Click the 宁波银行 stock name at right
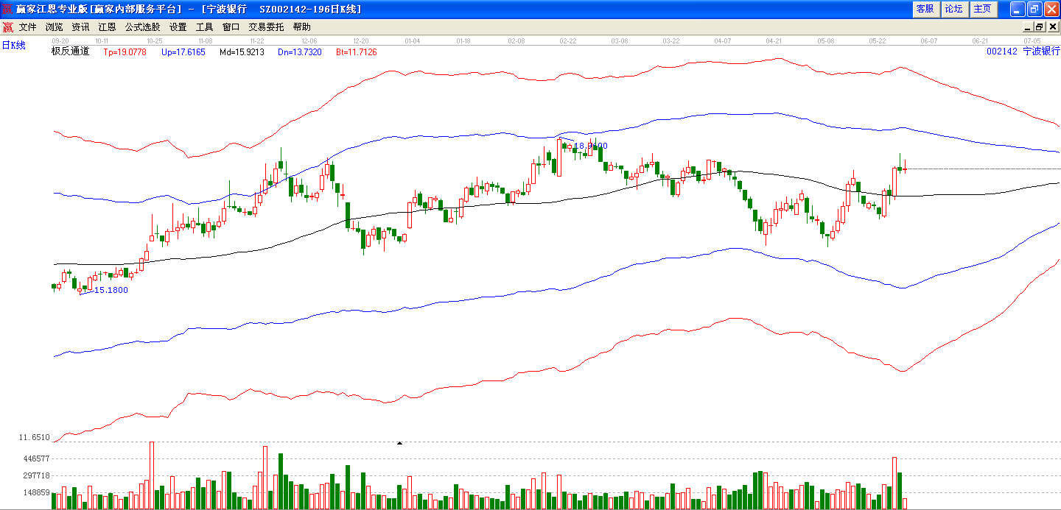 pyautogui.click(x=1041, y=52)
